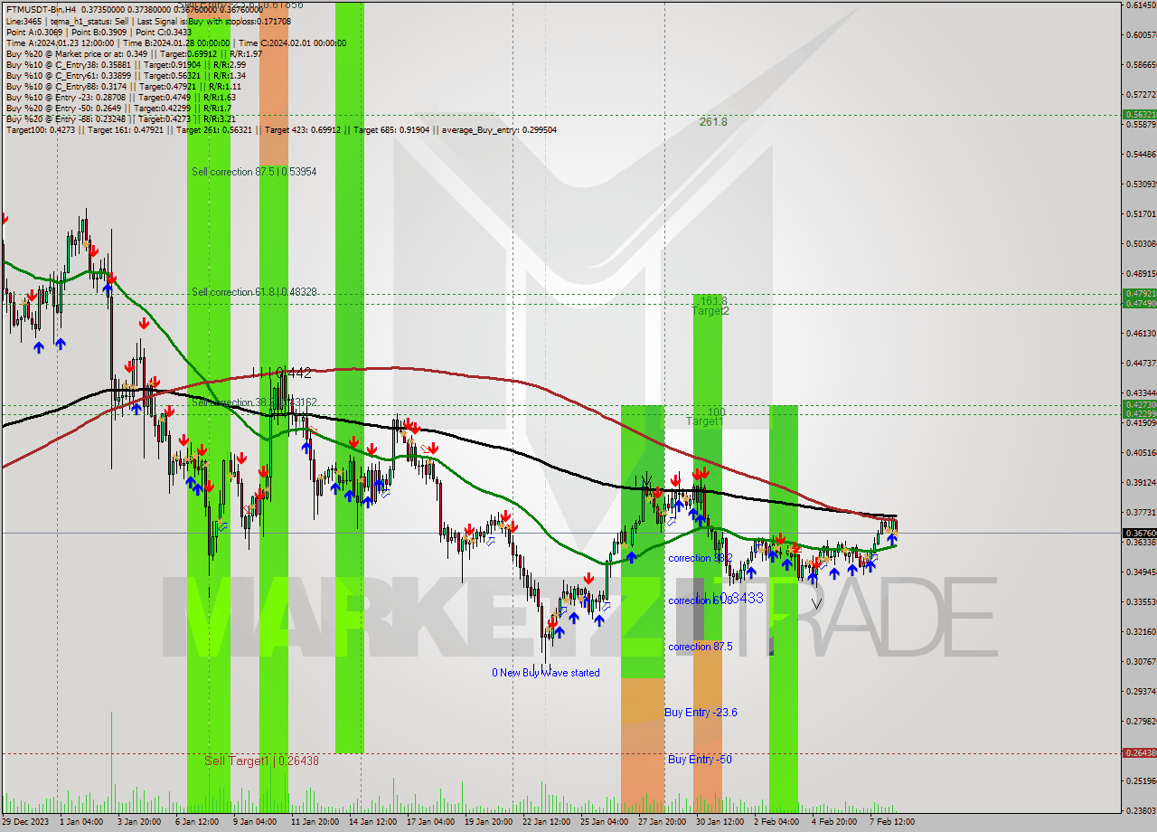Select the '| | | 0.442' swing label
The width and height of the screenshot is (1157, 832).
tap(282, 372)
